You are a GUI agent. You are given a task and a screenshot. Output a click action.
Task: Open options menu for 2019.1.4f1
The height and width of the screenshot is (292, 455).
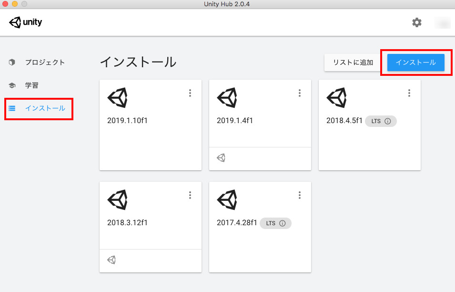tap(300, 93)
